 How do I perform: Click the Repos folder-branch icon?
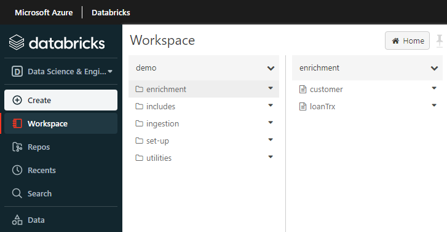click(x=17, y=147)
